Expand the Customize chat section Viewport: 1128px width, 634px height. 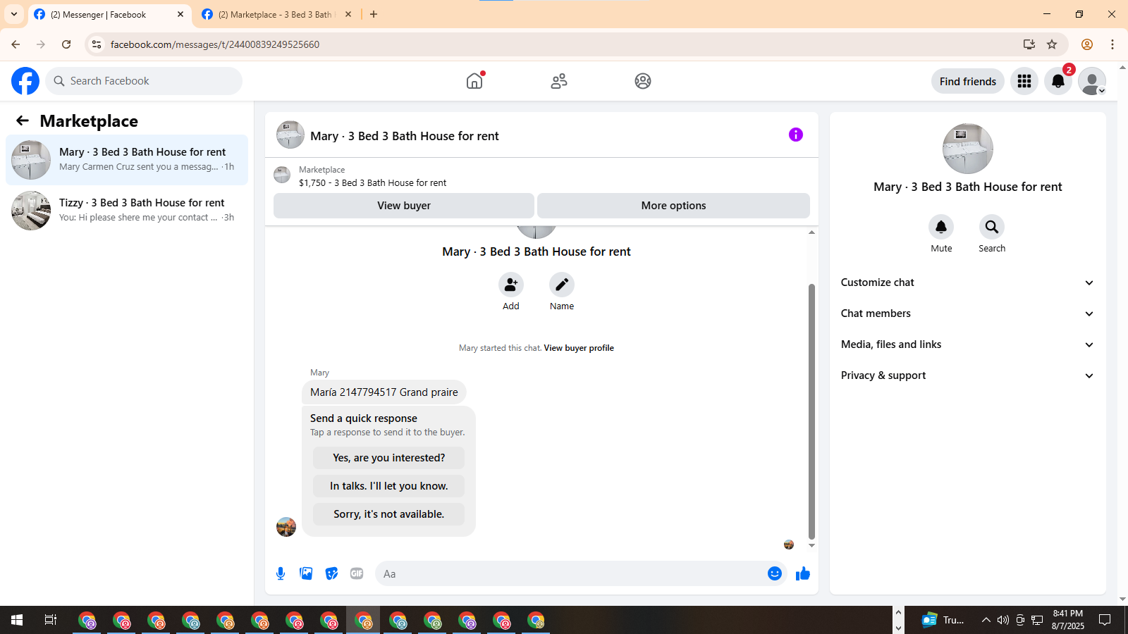(x=968, y=282)
